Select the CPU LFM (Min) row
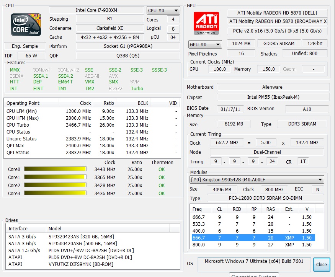Image resolution: width=335 pixels, height=277 pixels. 92,111
